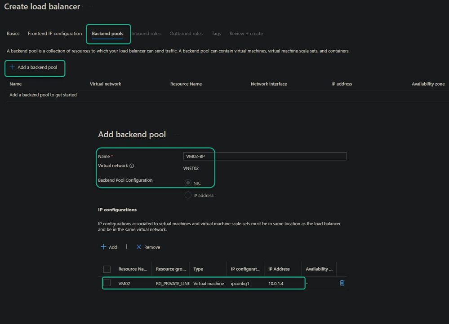Click the Remove button label
449x324 pixels.
(152, 247)
